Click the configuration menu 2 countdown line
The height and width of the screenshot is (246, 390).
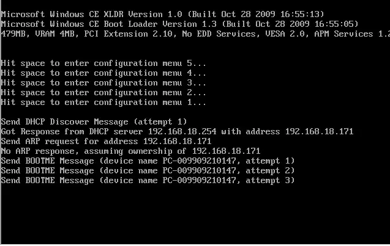pos(103,92)
